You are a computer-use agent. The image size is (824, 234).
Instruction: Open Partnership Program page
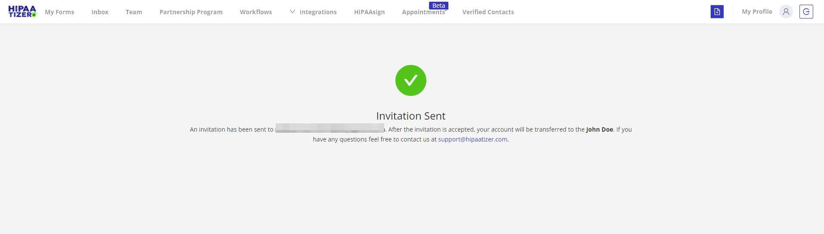(191, 12)
